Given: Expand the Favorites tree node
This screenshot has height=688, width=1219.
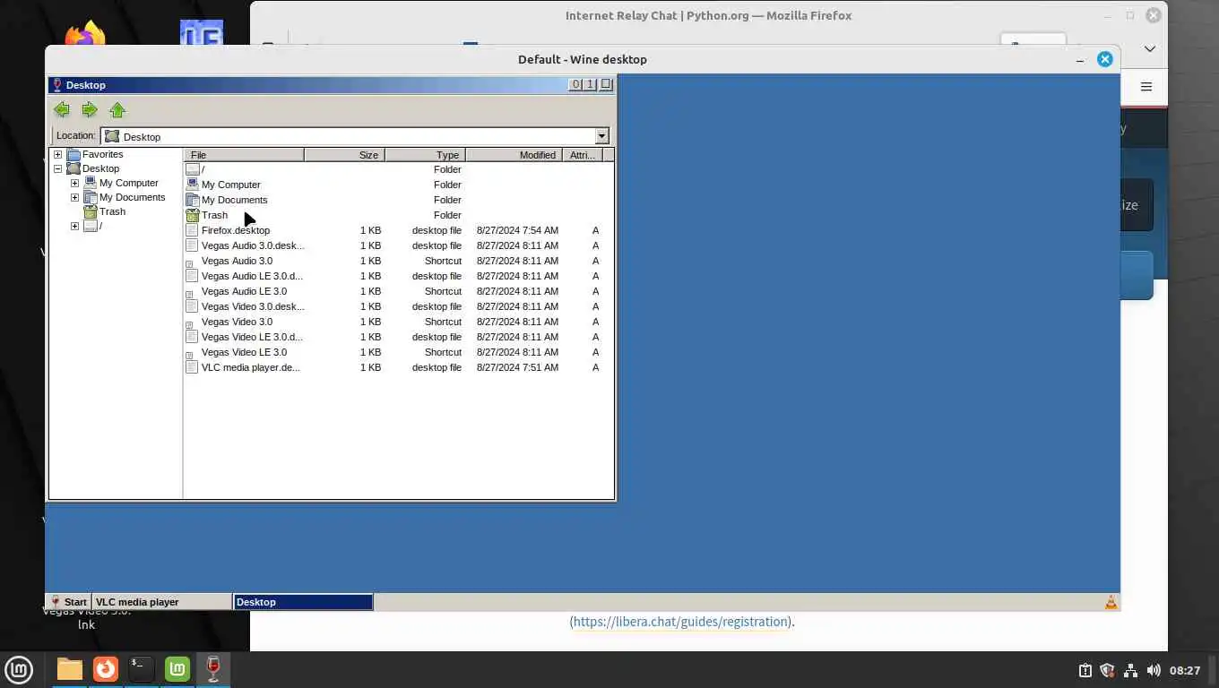Looking at the screenshot, I should click(x=58, y=154).
